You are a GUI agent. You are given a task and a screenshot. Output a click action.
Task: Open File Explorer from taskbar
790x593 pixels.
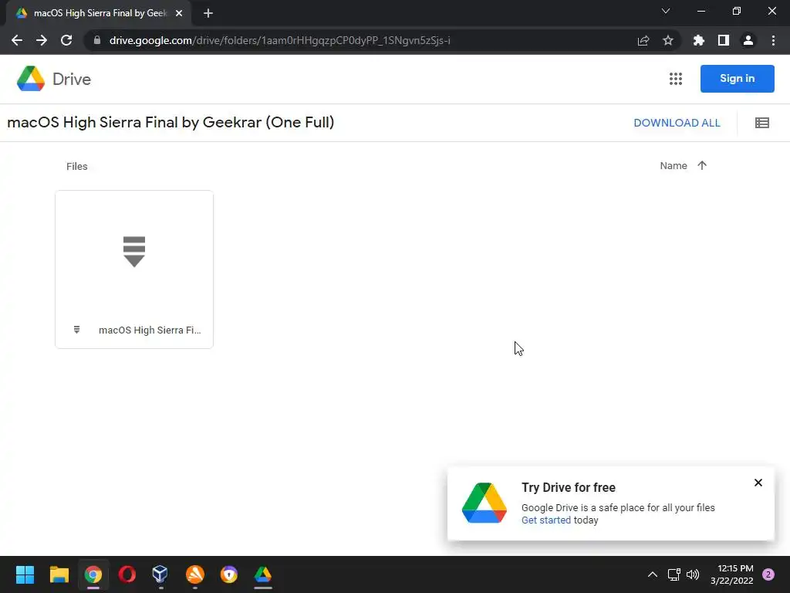[59, 574]
